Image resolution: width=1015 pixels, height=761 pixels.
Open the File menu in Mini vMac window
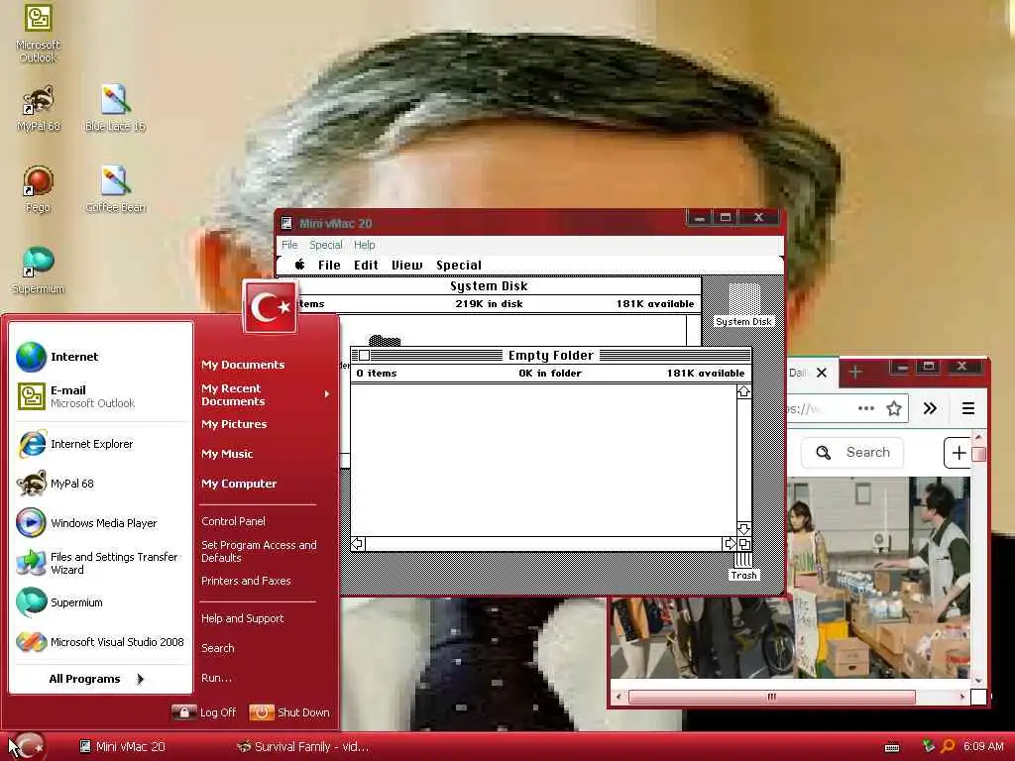(x=289, y=245)
